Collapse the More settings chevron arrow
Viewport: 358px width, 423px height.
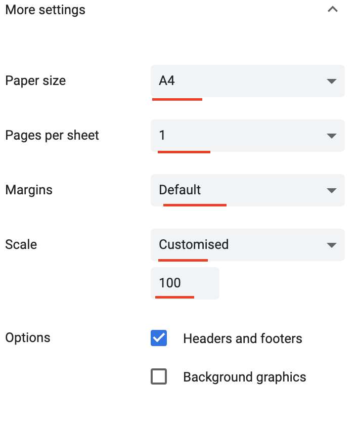pyautogui.click(x=332, y=10)
